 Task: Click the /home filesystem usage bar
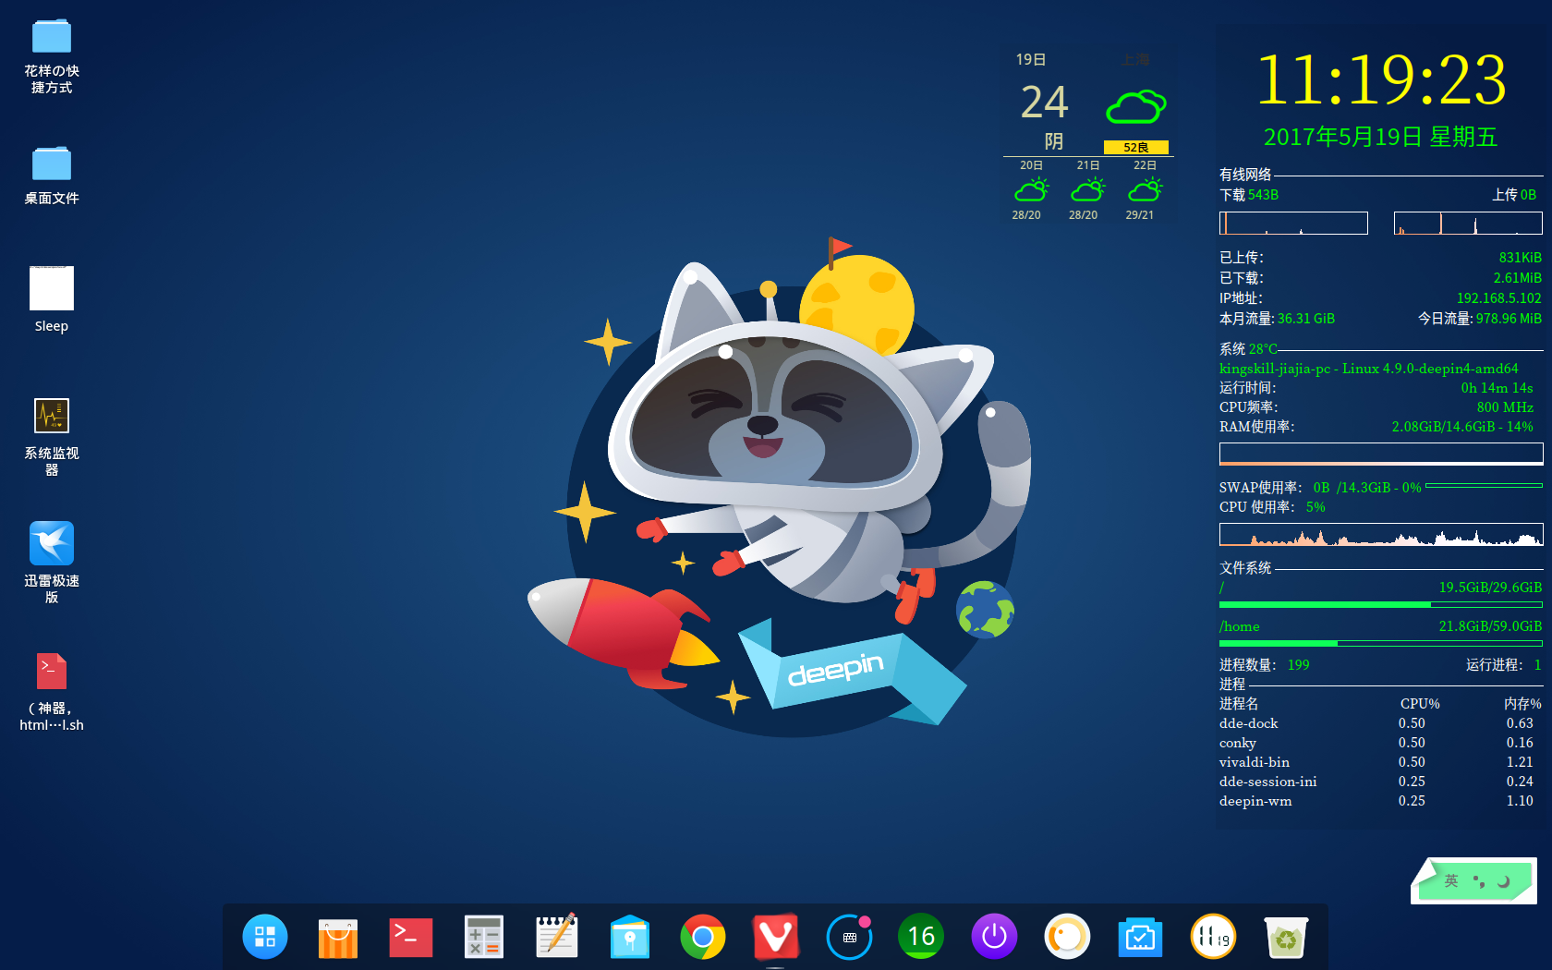[x=1381, y=643]
